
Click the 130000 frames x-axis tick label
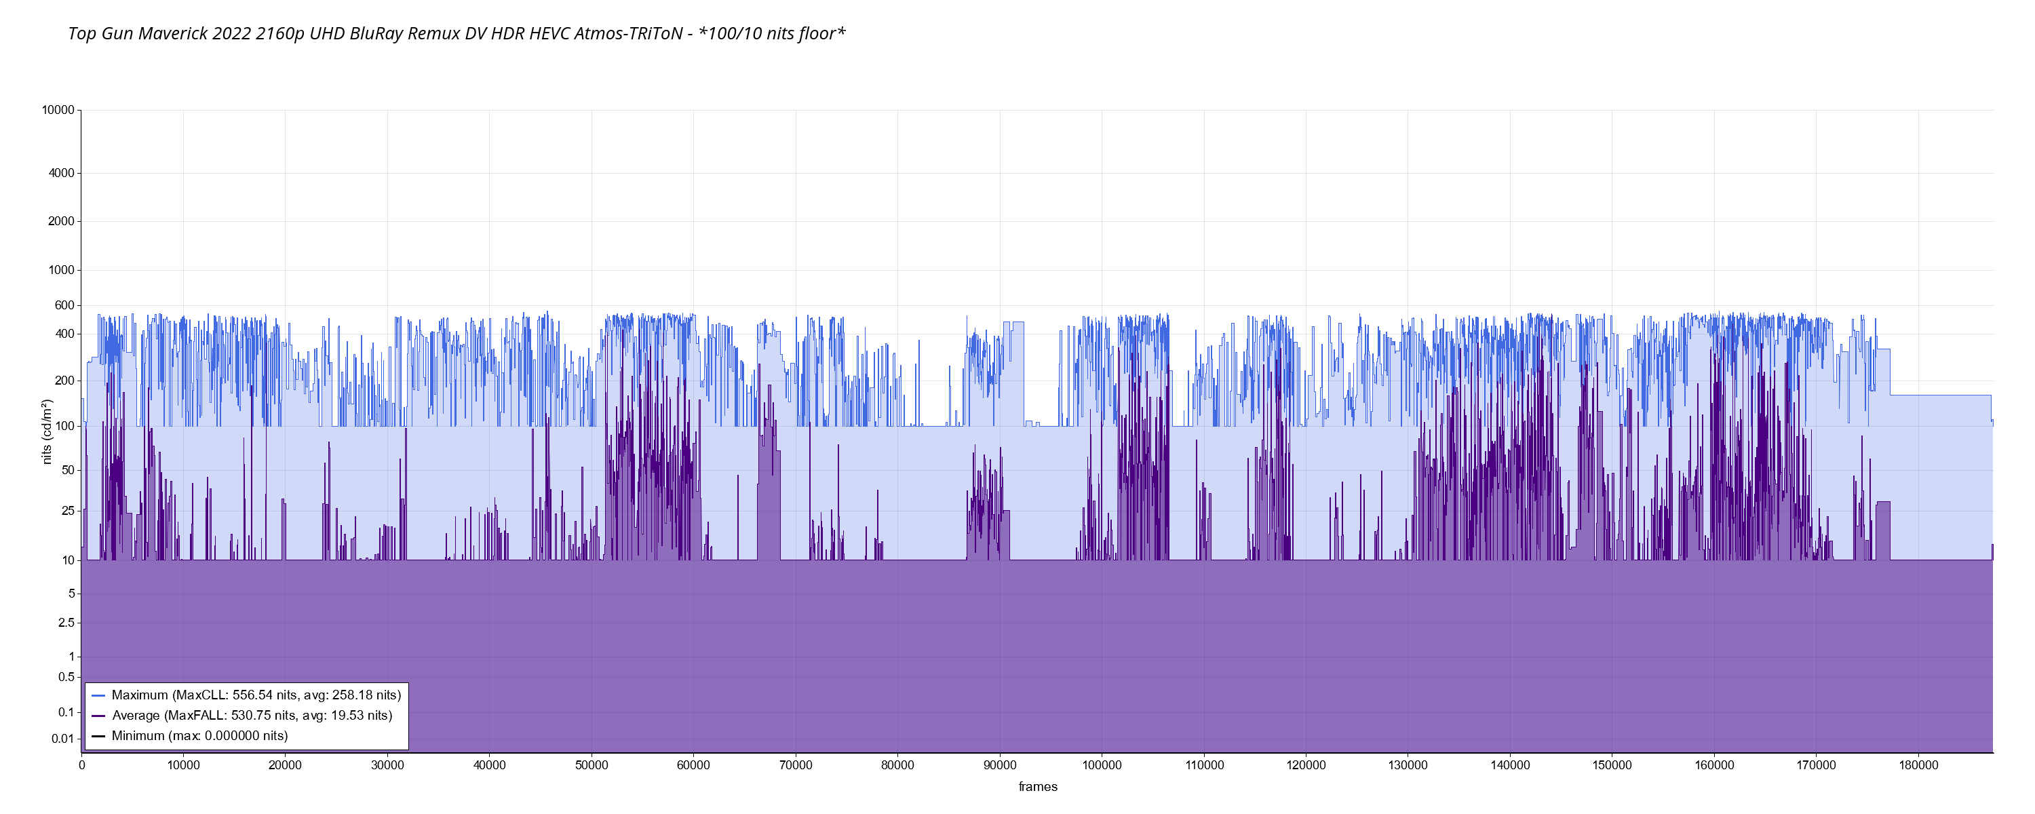tap(1408, 765)
